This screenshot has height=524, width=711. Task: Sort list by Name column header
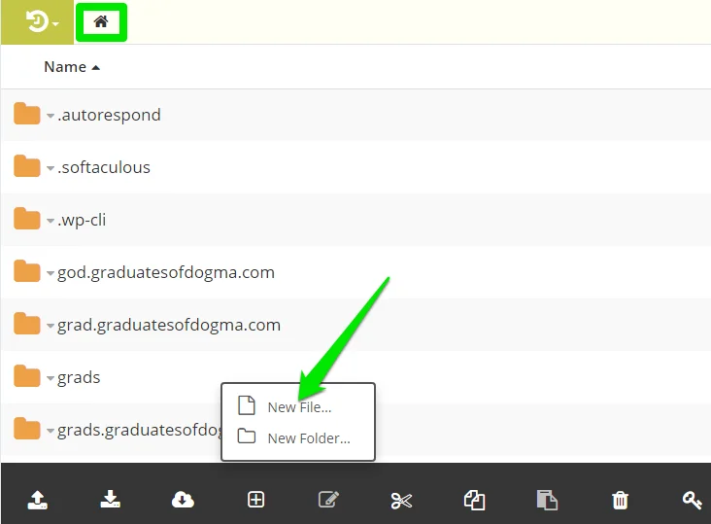point(72,67)
